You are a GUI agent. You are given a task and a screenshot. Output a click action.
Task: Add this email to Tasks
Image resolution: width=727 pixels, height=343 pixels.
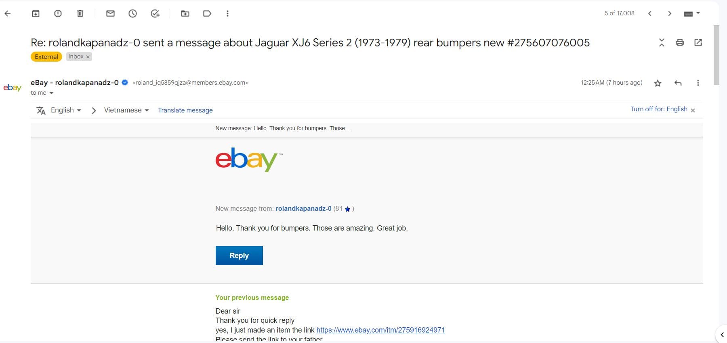[155, 14]
